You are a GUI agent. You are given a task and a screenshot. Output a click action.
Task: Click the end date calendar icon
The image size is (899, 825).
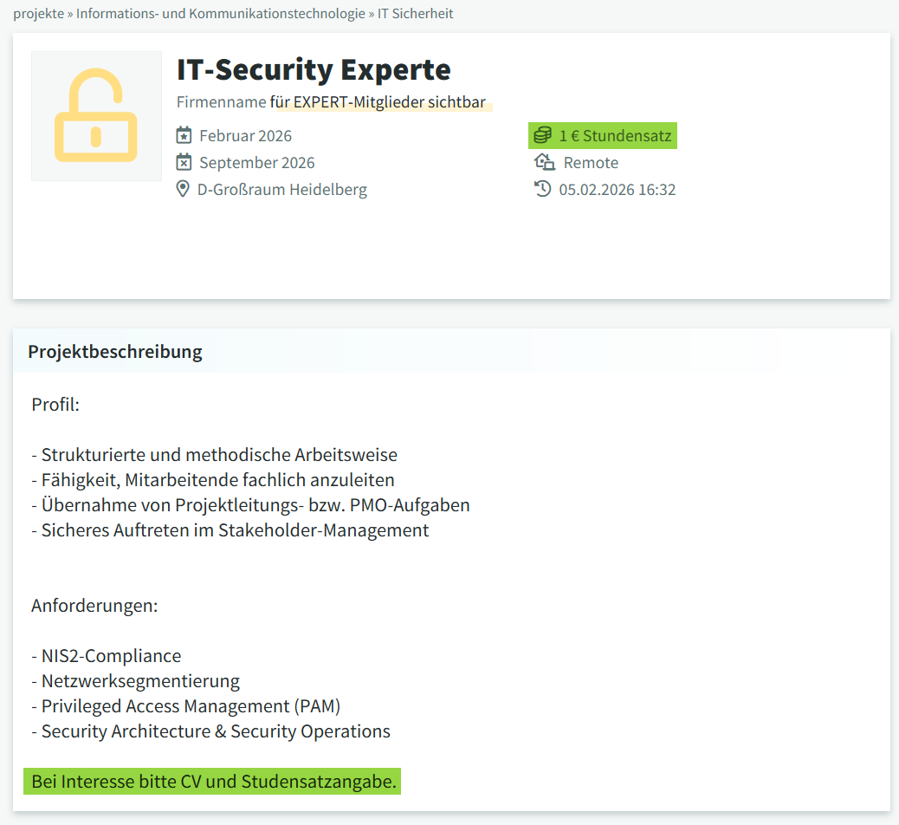[184, 162]
